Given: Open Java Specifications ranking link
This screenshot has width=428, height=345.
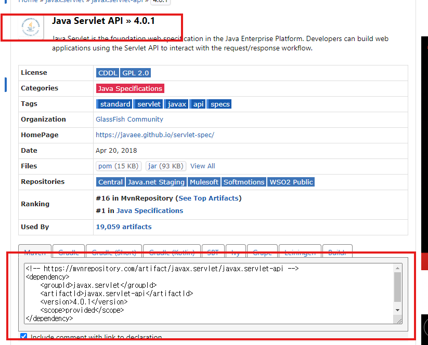Looking at the screenshot, I should pos(150,210).
